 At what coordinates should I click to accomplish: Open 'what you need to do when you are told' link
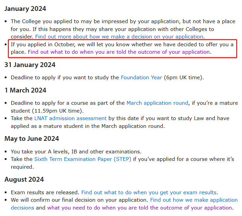(x=139, y=208)
